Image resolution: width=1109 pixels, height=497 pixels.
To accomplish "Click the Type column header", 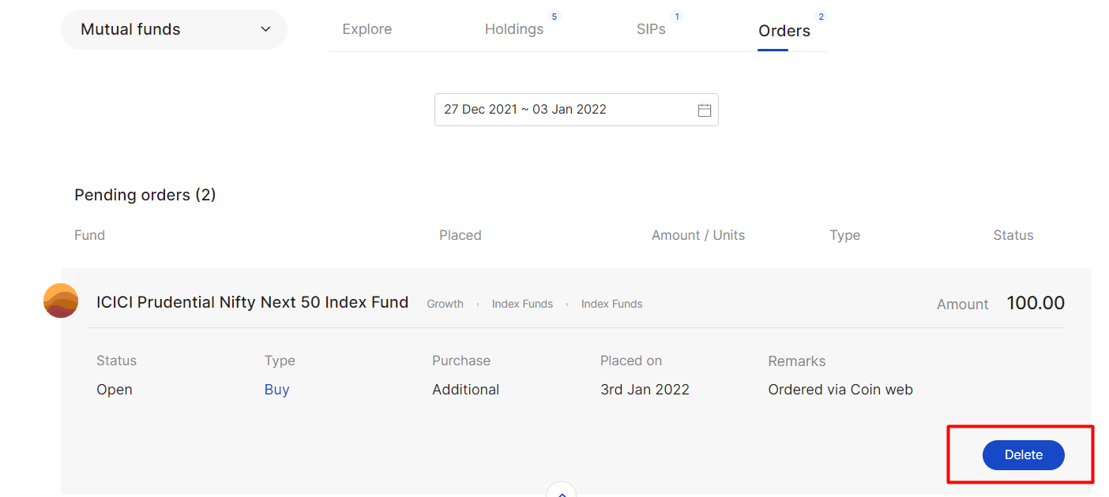I will pyautogui.click(x=845, y=235).
